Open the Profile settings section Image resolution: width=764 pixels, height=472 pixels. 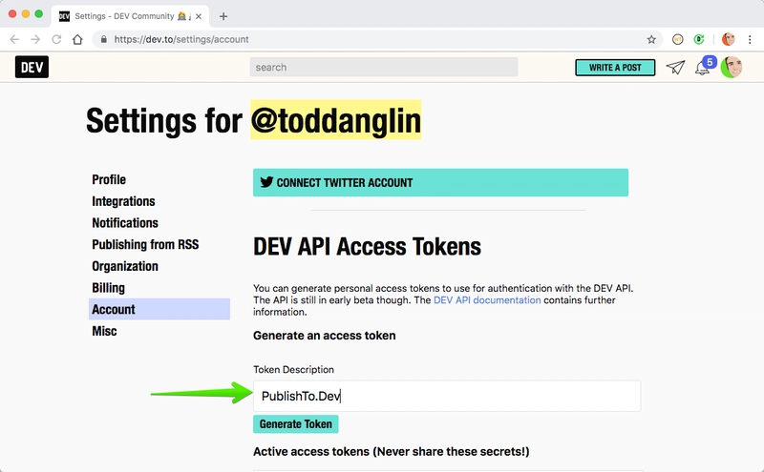[109, 179]
